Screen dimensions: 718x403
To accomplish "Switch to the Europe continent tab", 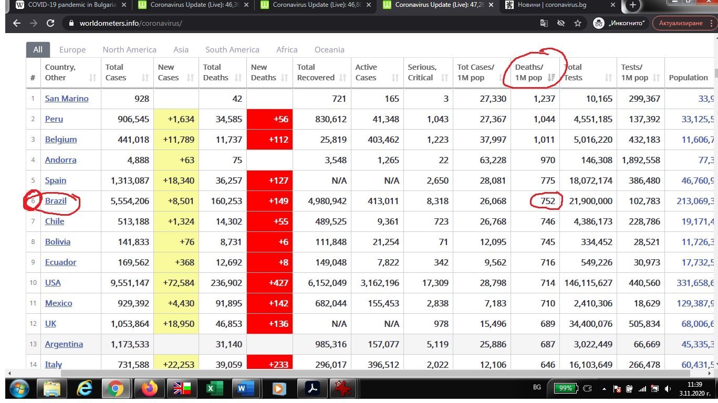I will 72,49.
